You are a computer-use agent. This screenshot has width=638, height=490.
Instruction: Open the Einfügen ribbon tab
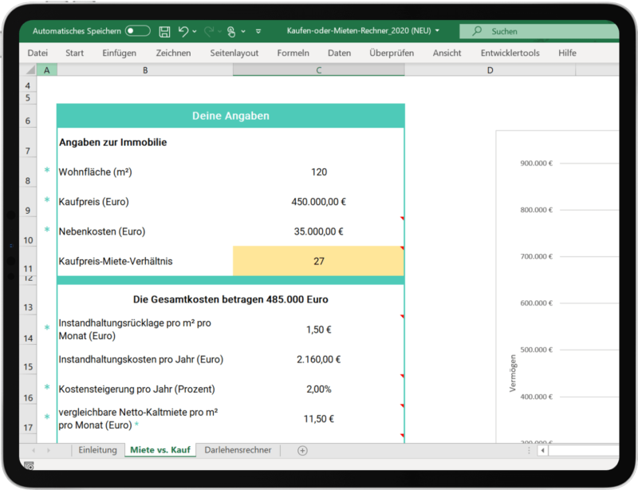pos(119,53)
